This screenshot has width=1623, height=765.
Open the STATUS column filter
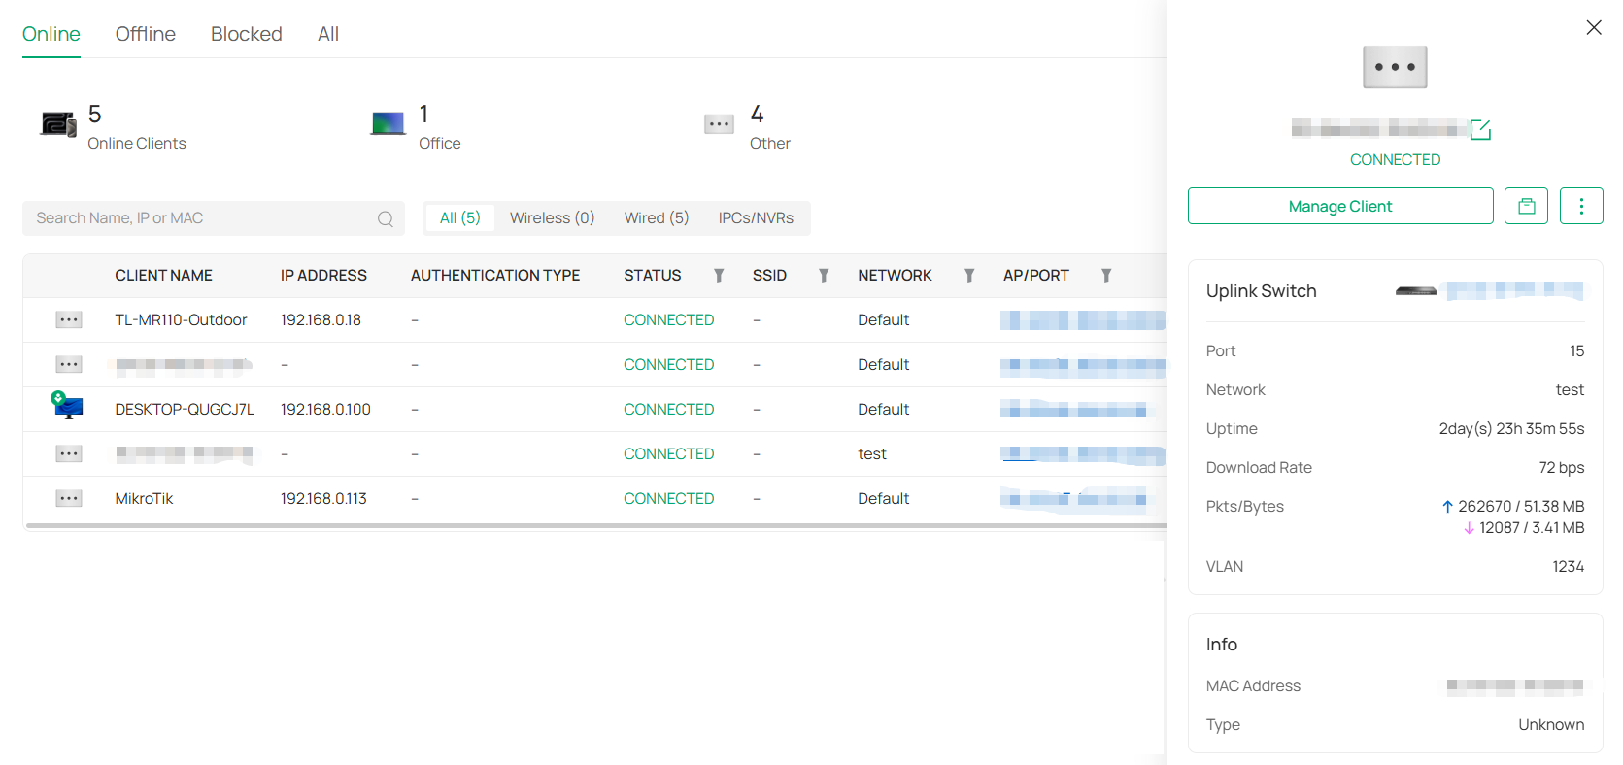pyautogui.click(x=719, y=276)
